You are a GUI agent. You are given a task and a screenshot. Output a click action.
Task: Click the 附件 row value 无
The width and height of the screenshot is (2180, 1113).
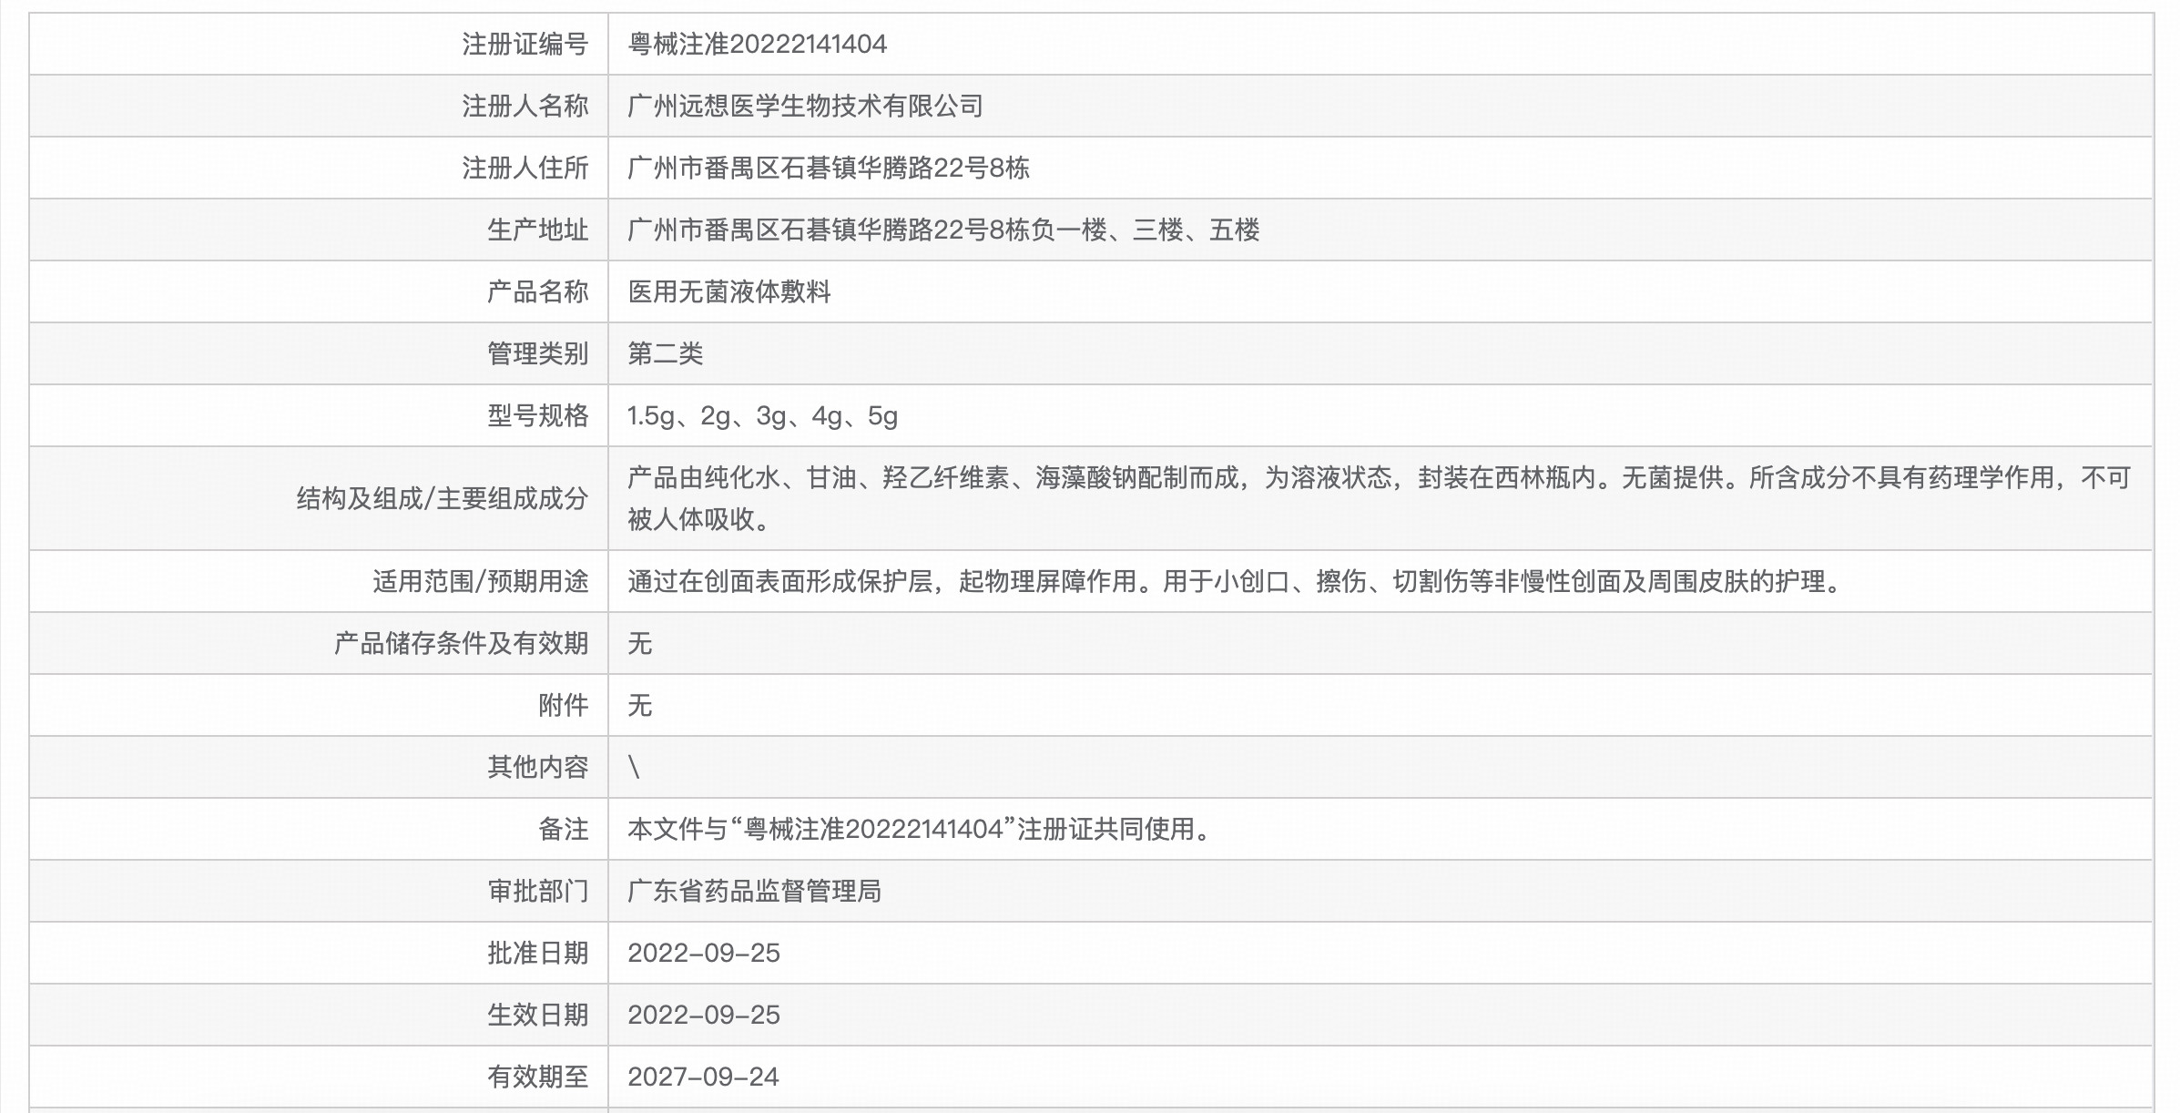tap(640, 705)
